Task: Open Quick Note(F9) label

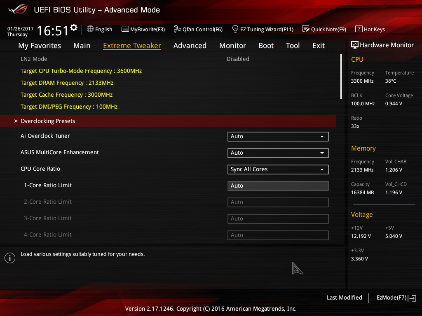Action: click(x=328, y=30)
